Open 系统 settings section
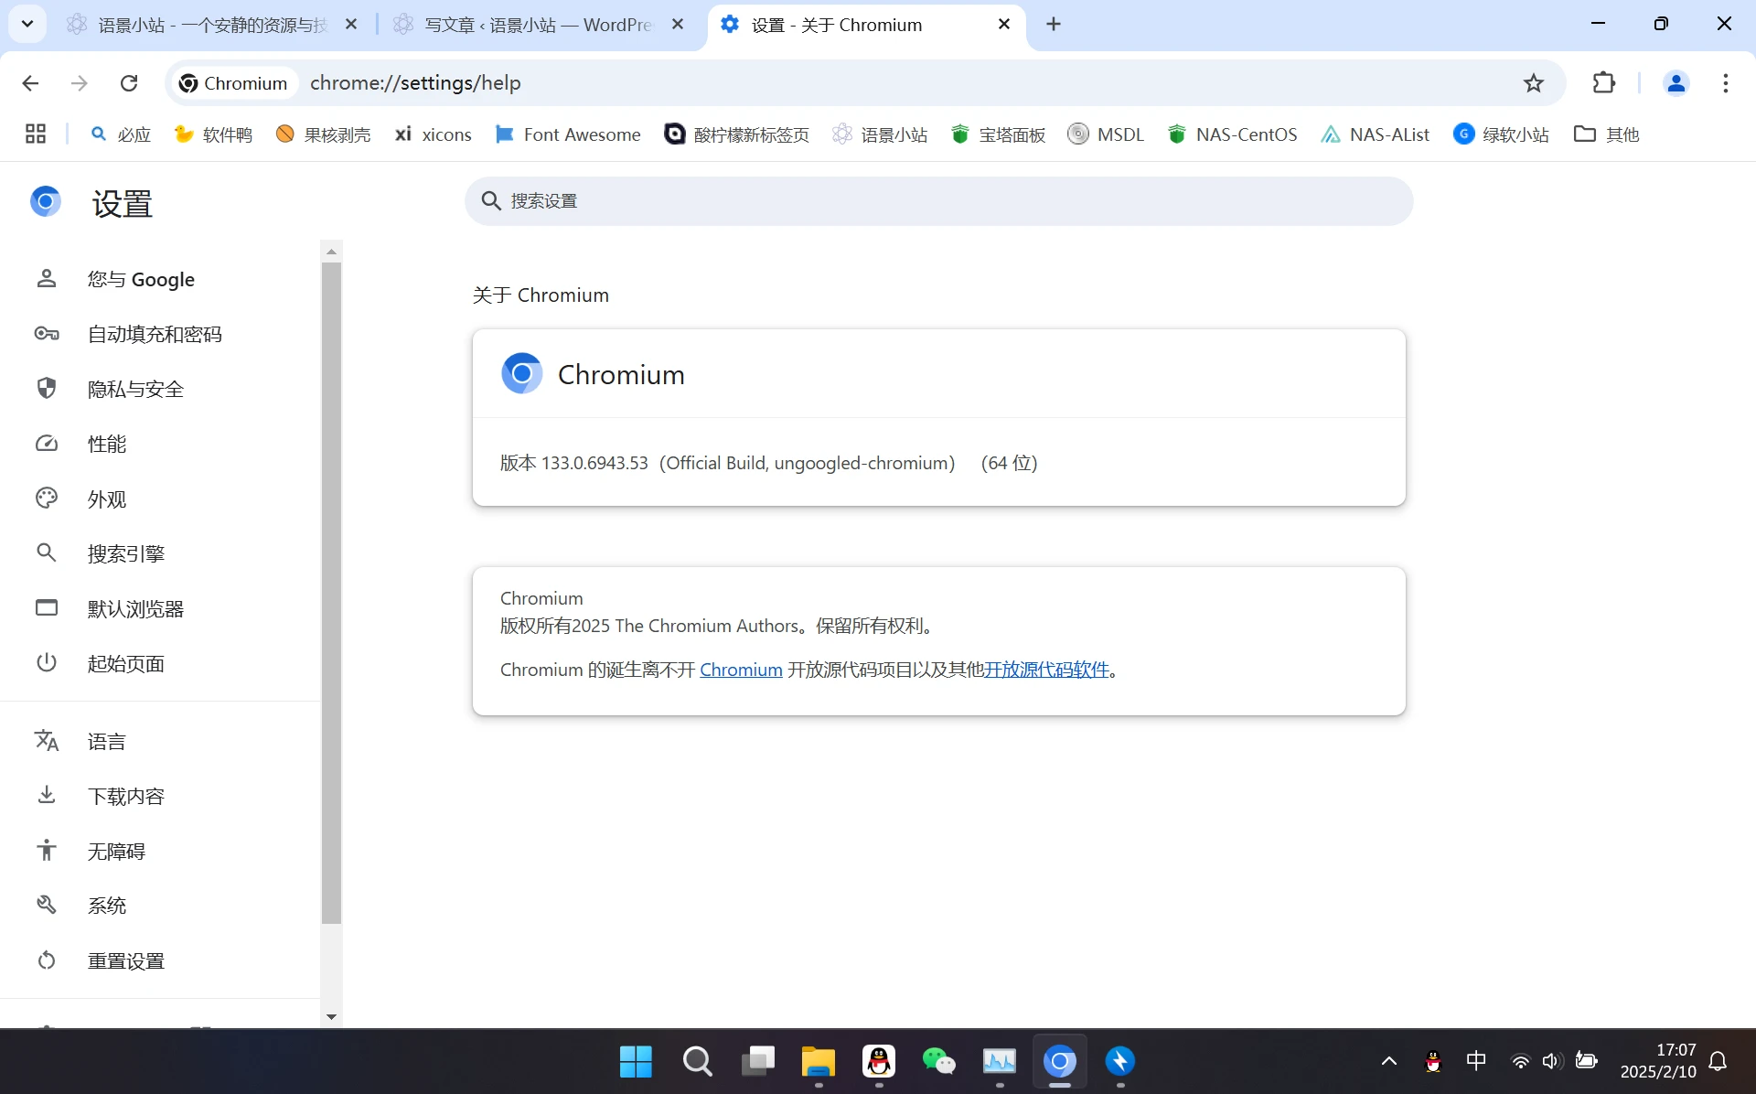The width and height of the screenshot is (1756, 1094). coord(160,906)
